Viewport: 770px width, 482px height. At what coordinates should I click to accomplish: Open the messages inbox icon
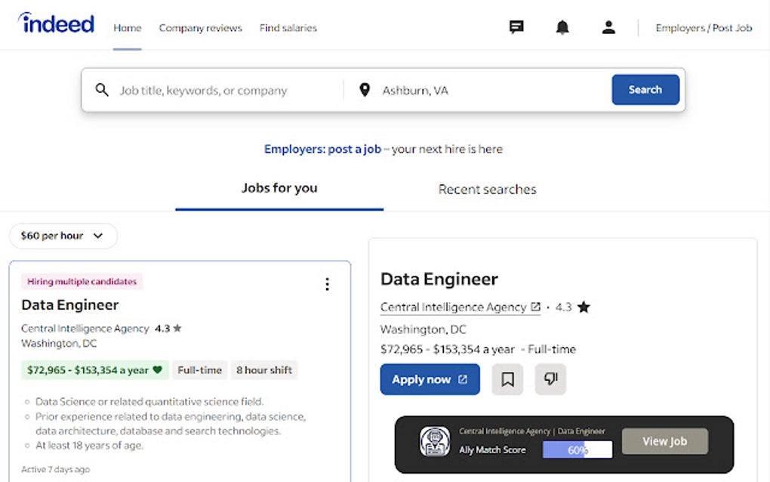tap(516, 27)
